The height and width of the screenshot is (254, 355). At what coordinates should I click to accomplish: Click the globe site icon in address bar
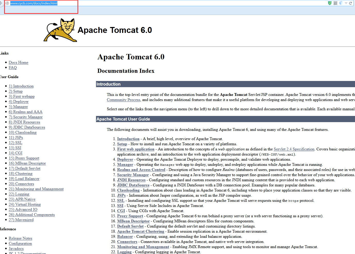(x=7, y=3)
